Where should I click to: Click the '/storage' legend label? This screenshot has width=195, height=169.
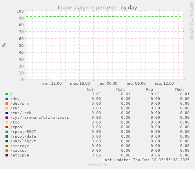click(20, 146)
